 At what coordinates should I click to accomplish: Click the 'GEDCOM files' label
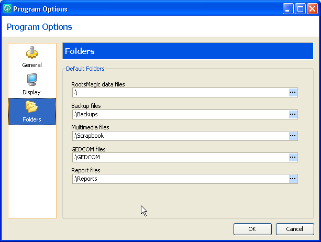(x=88, y=149)
